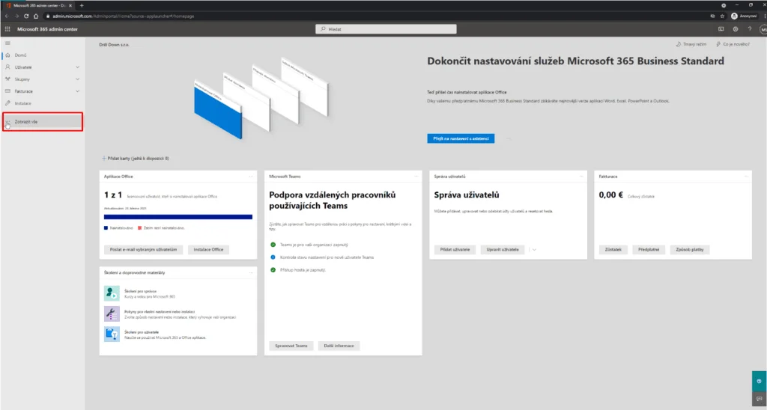The image size is (767, 410).
Task: Go back in browser history
Action: click(7, 16)
